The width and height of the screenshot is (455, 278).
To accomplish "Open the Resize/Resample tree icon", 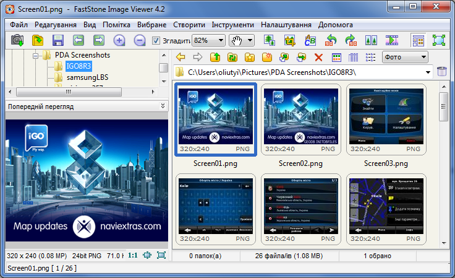I will tap(270, 40).
